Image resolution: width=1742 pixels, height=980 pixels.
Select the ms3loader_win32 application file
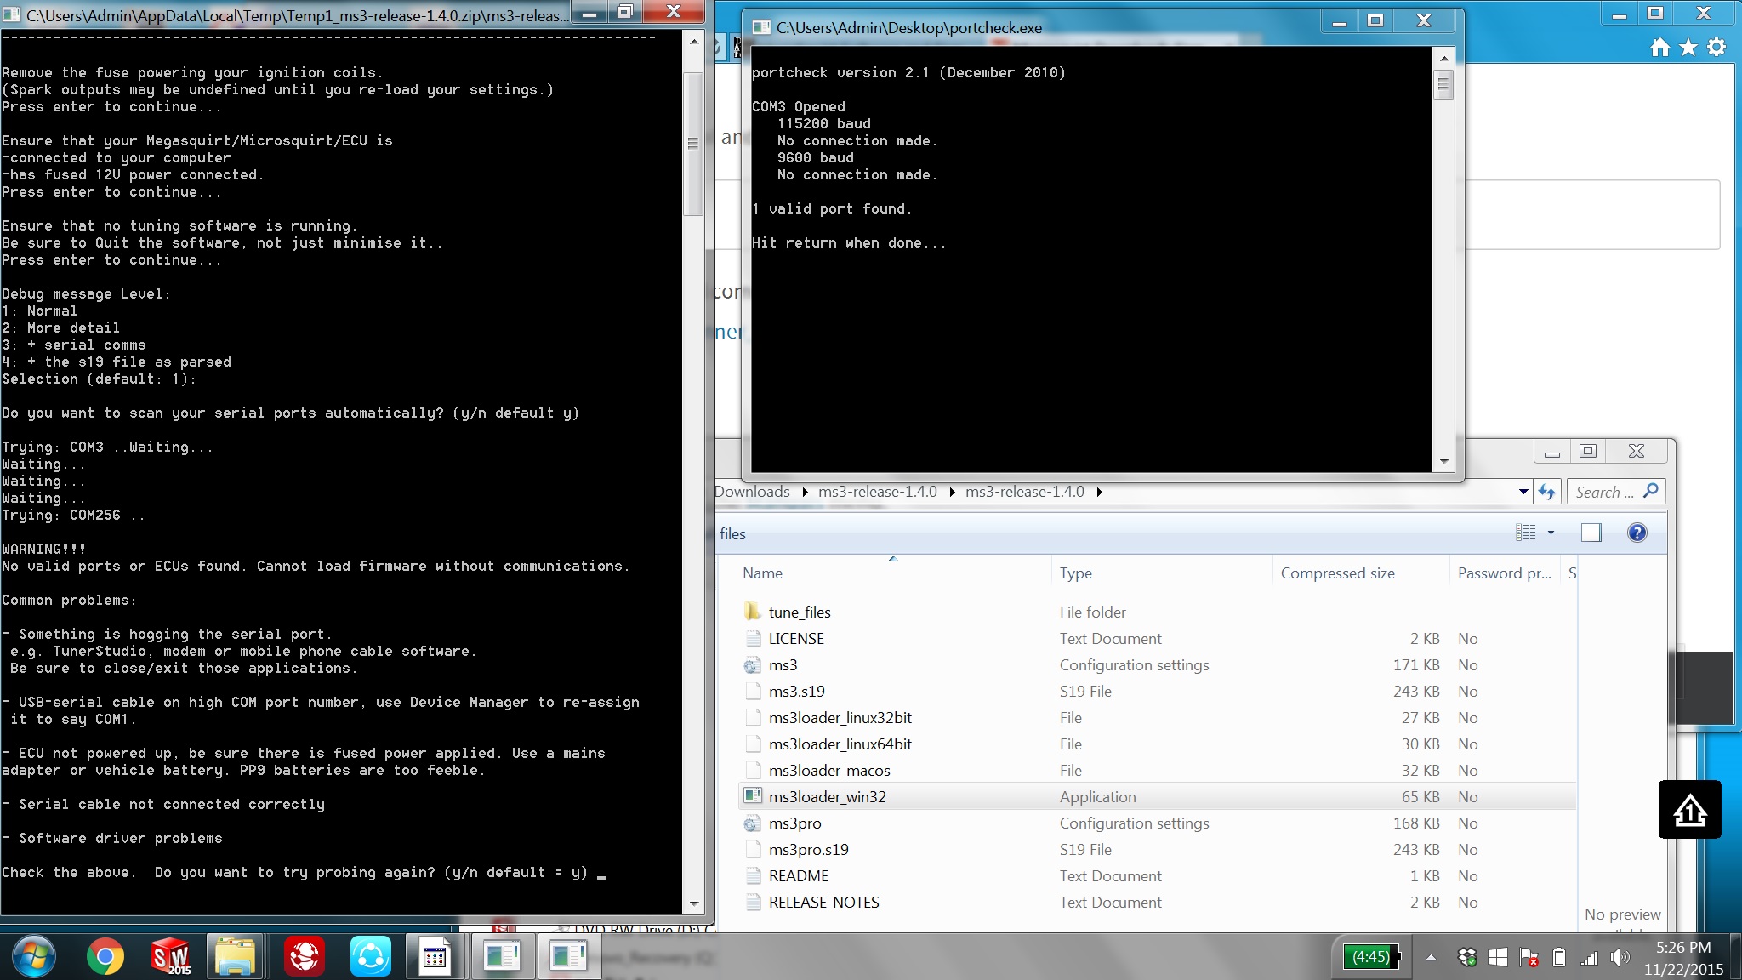pyautogui.click(x=827, y=797)
